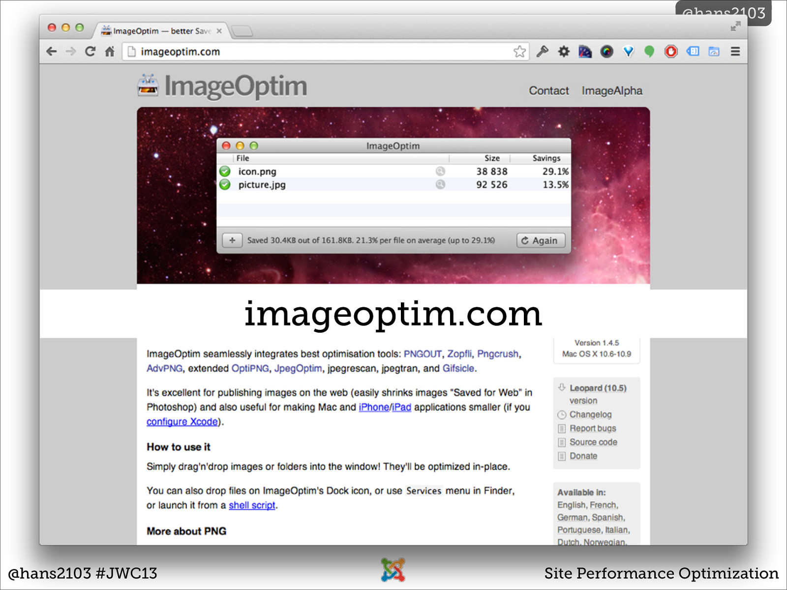This screenshot has width=787, height=590.
Task: Open a new tab button
Action: pyautogui.click(x=242, y=31)
